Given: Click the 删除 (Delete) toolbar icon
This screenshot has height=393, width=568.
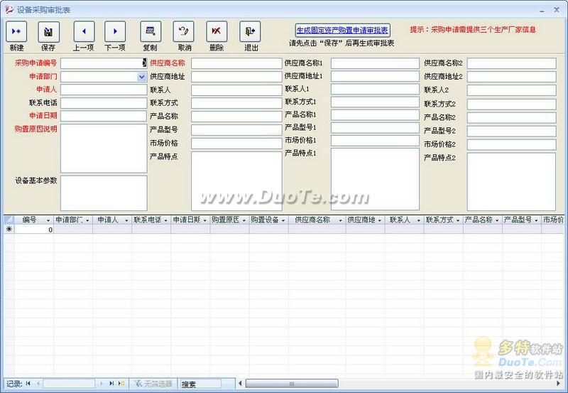Looking at the screenshot, I should [x=217, y=31].
